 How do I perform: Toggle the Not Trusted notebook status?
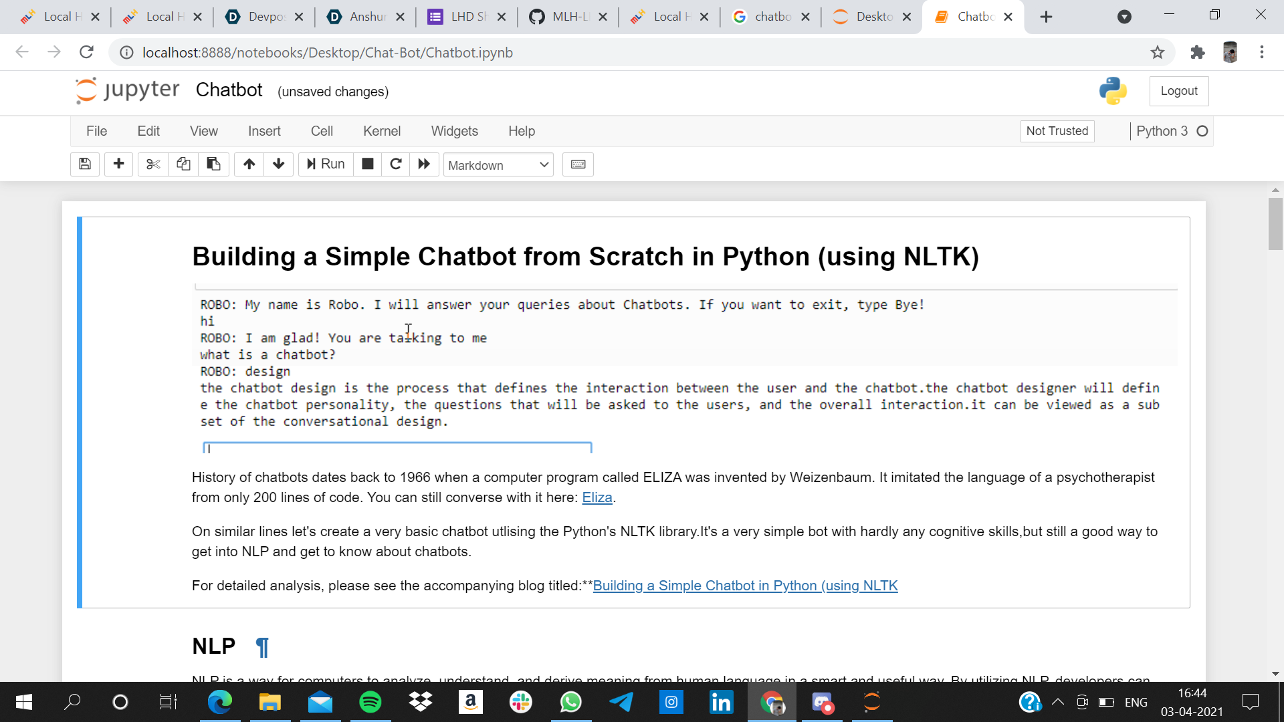pos(1057,131)
